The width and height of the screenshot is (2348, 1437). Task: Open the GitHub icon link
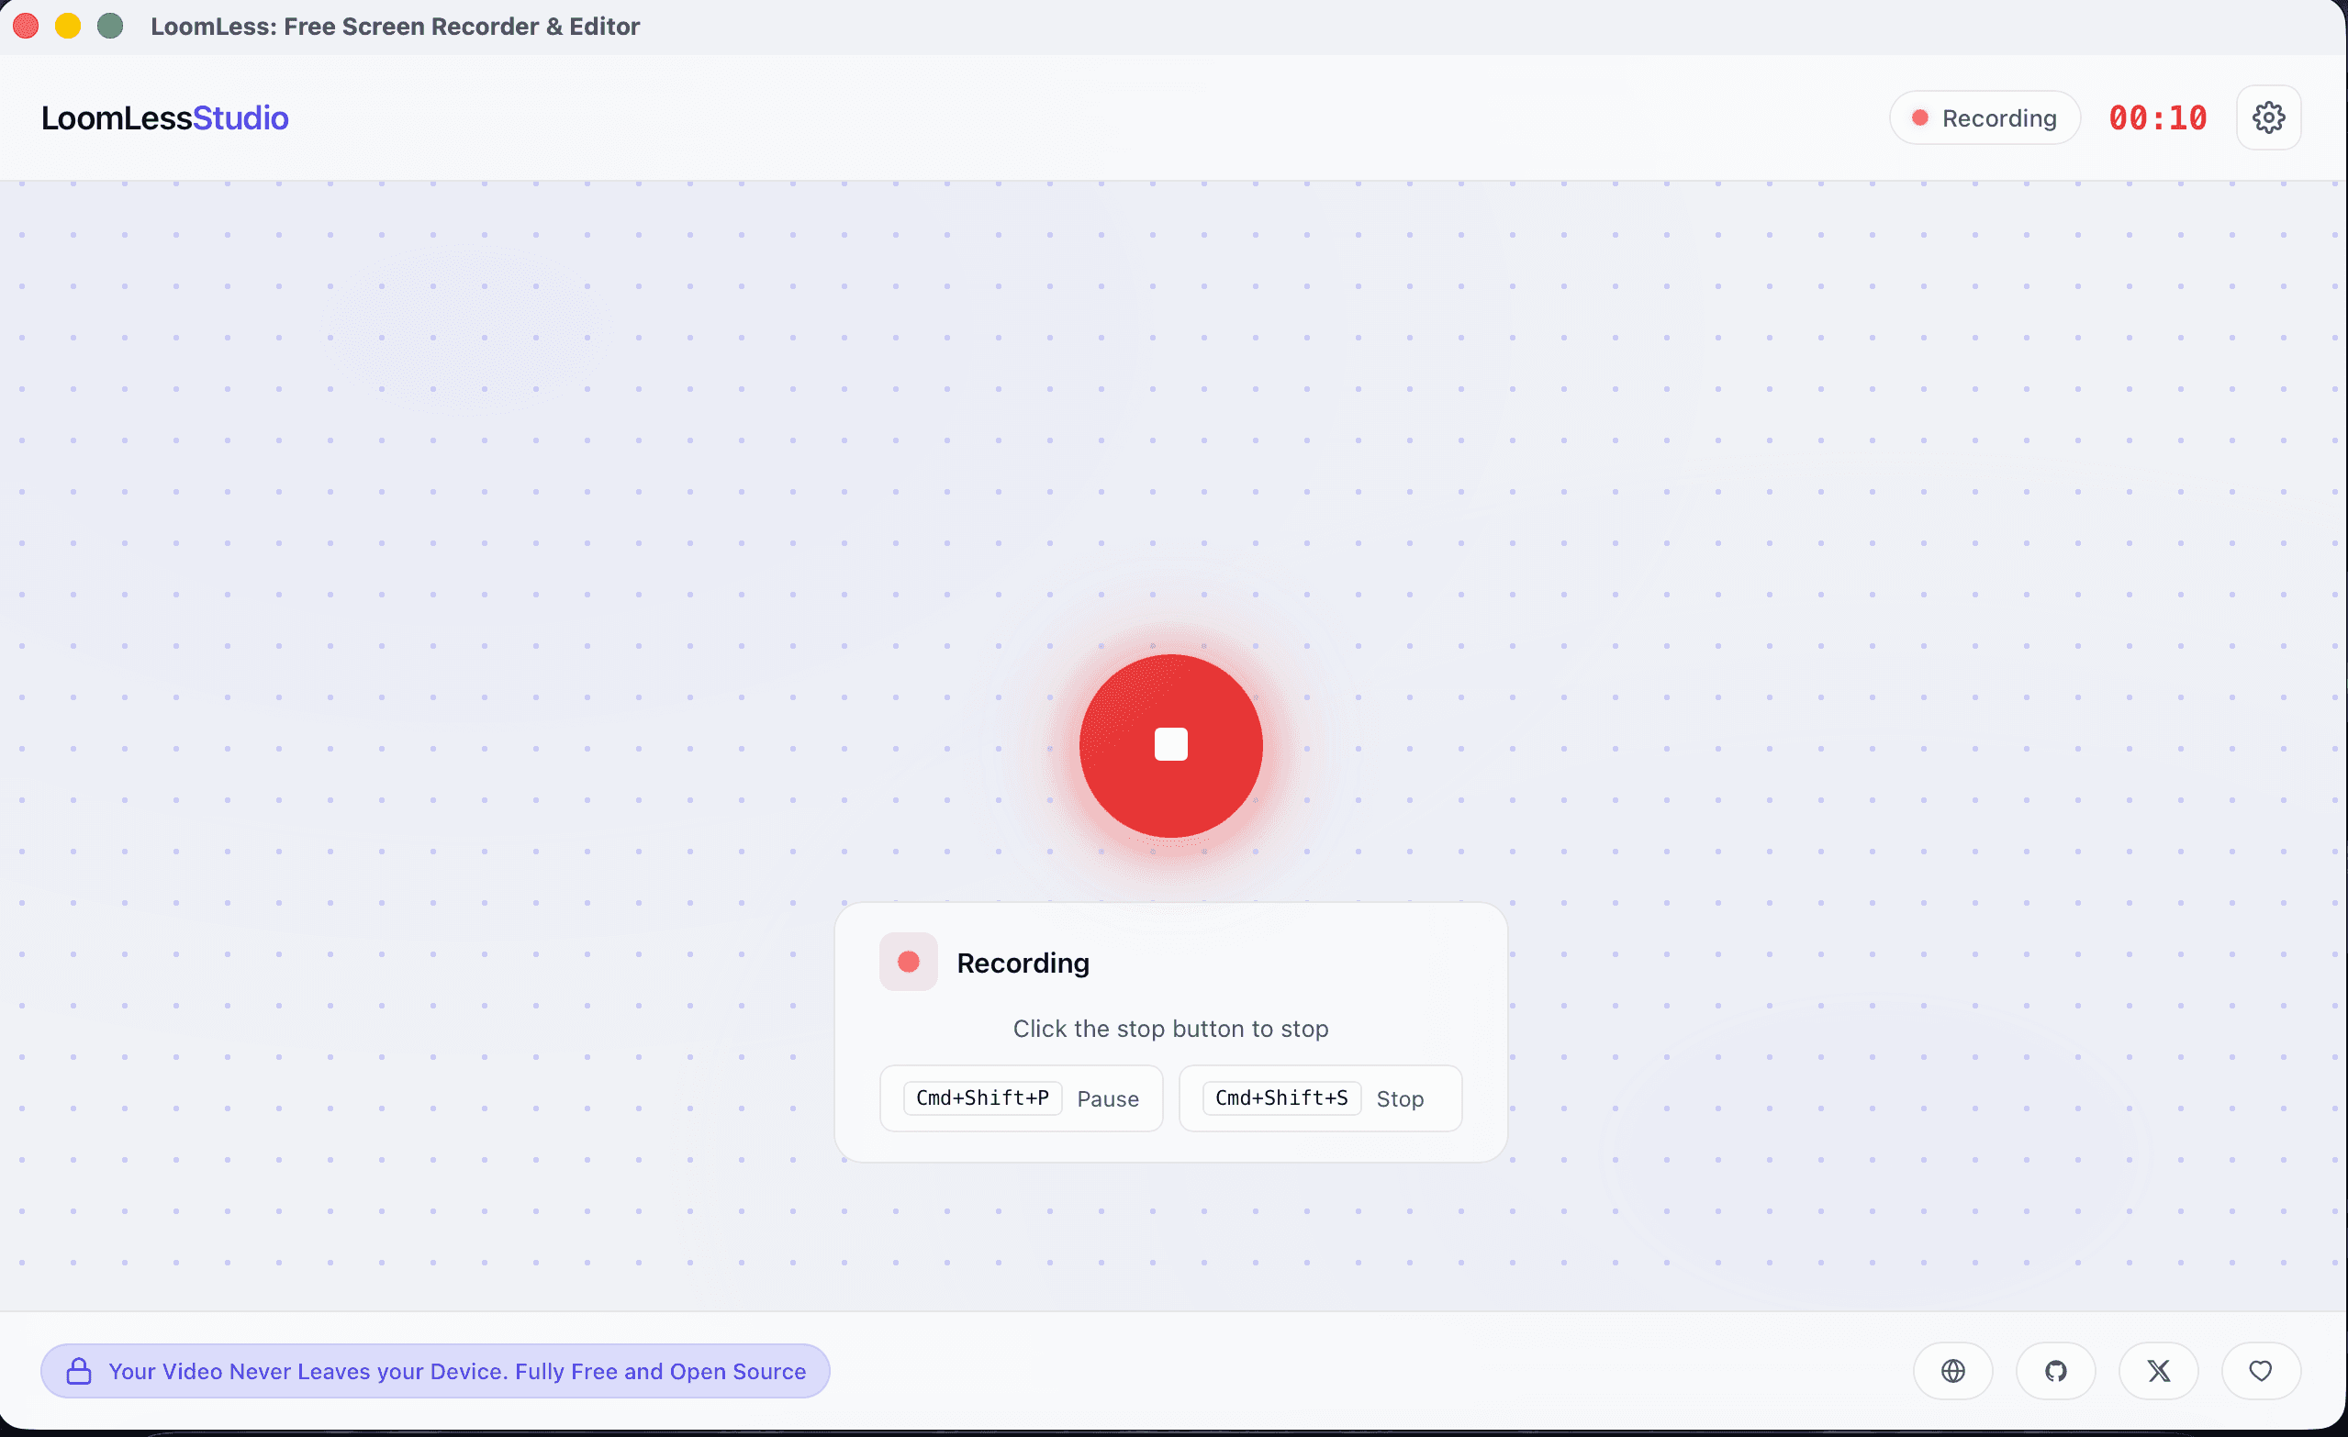(x=2055, y=1370)
